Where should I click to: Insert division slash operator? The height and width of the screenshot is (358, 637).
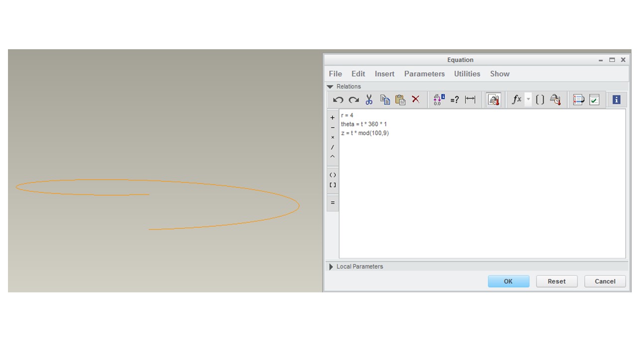(x=333, y=147)
